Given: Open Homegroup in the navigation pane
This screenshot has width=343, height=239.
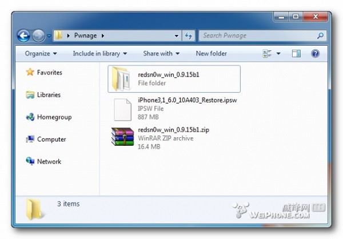Looking at the screenshot, I should point(54,117).
